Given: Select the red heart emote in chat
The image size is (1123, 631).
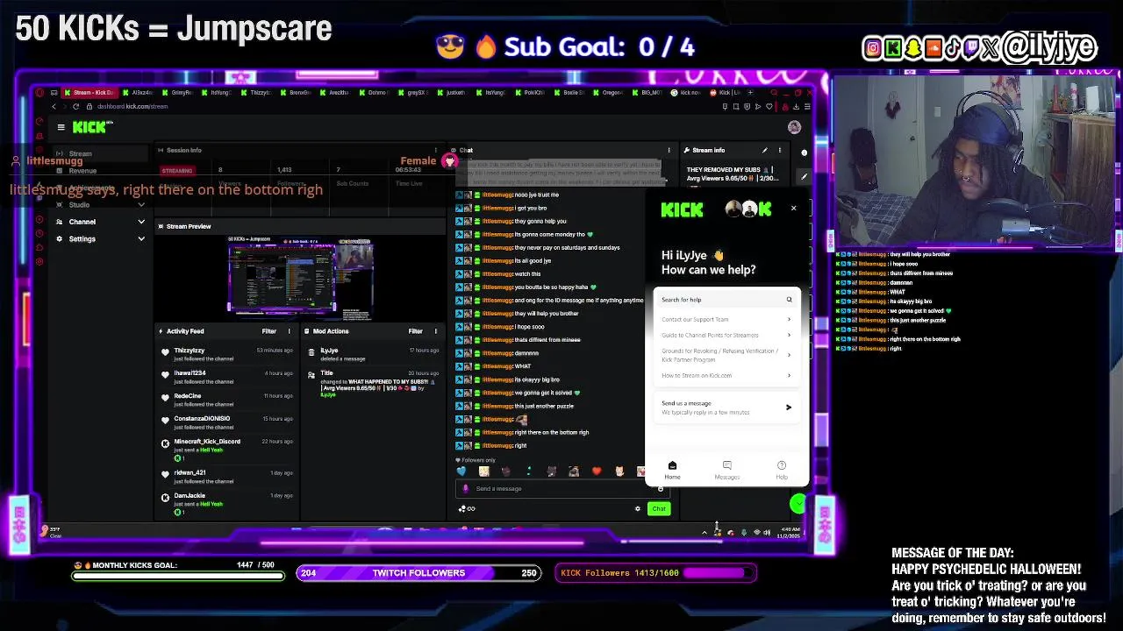Looking at the screenshot, I should tap(597, 471).
